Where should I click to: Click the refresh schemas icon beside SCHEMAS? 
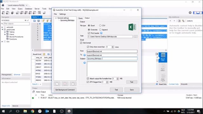(25, 20)
